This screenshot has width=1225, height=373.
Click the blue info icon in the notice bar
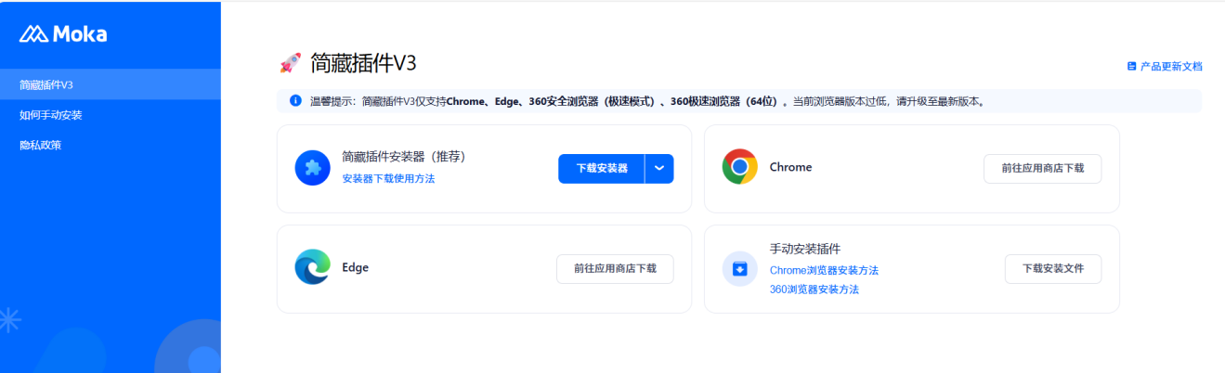click(x=295, y=100)
